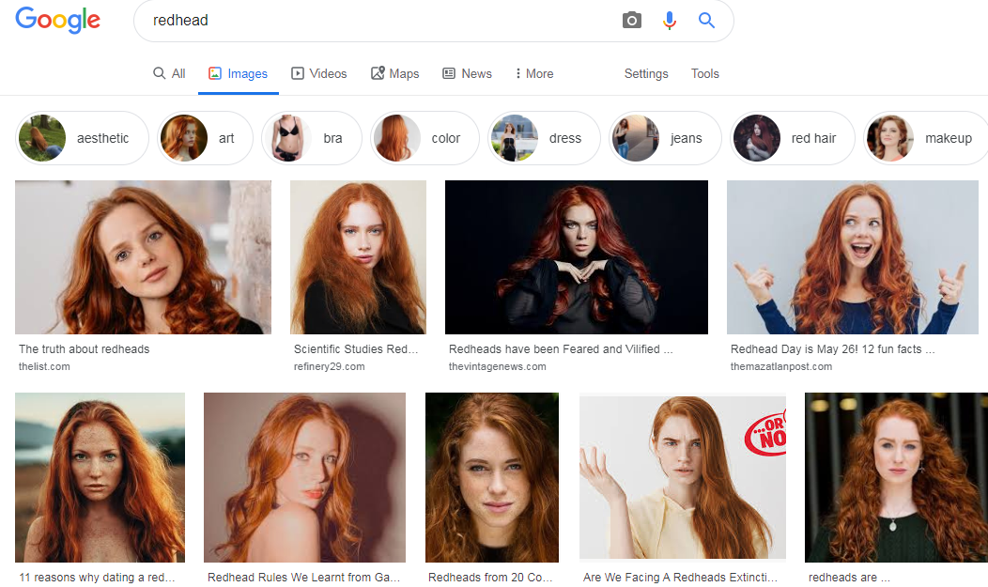Click thelist.com source link
988x587 pixels.
[44, 366]
